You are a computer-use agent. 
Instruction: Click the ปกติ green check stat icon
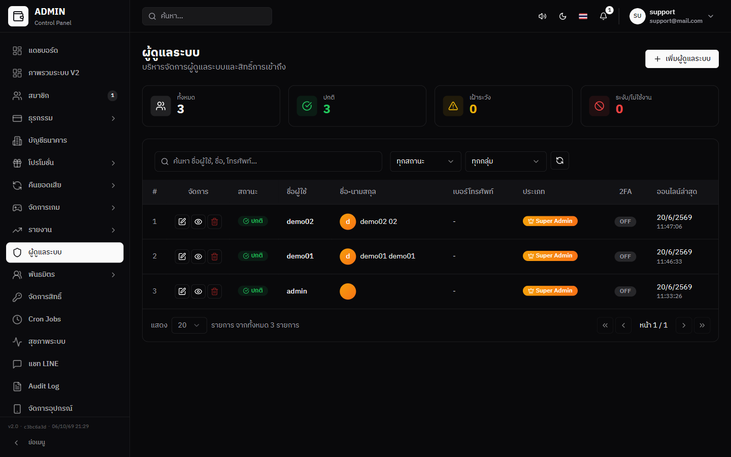tap(307, 106)
